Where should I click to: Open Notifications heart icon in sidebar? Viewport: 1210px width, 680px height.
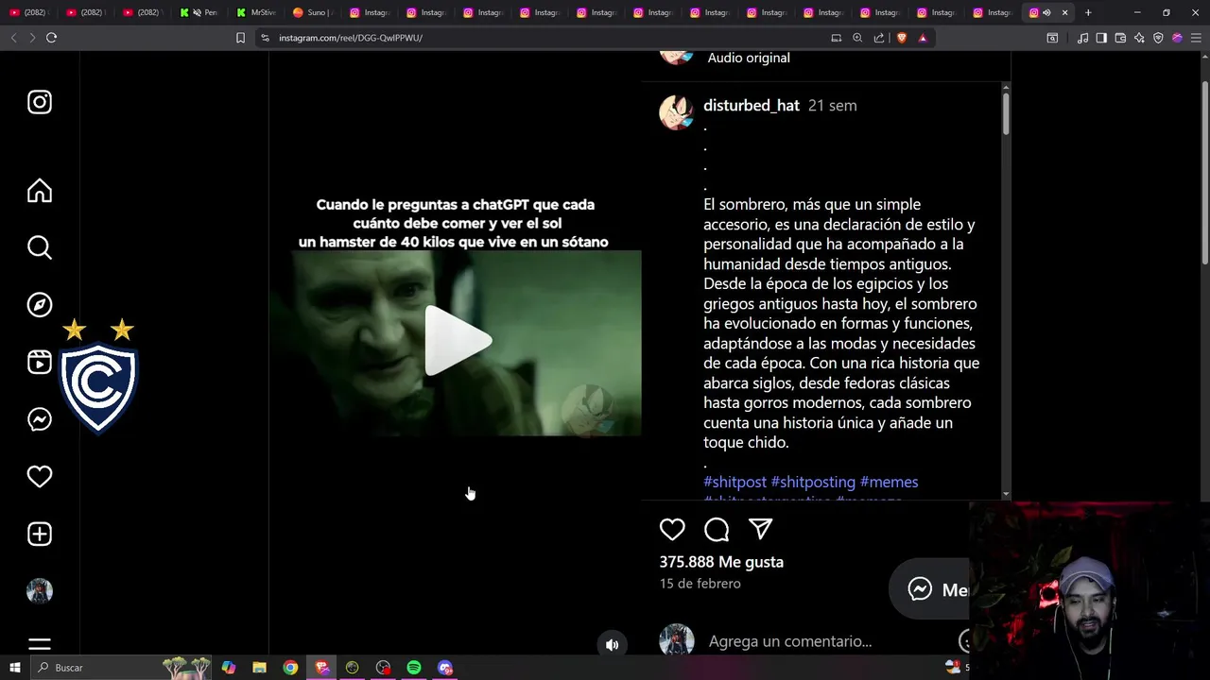(x=40, y=477)
